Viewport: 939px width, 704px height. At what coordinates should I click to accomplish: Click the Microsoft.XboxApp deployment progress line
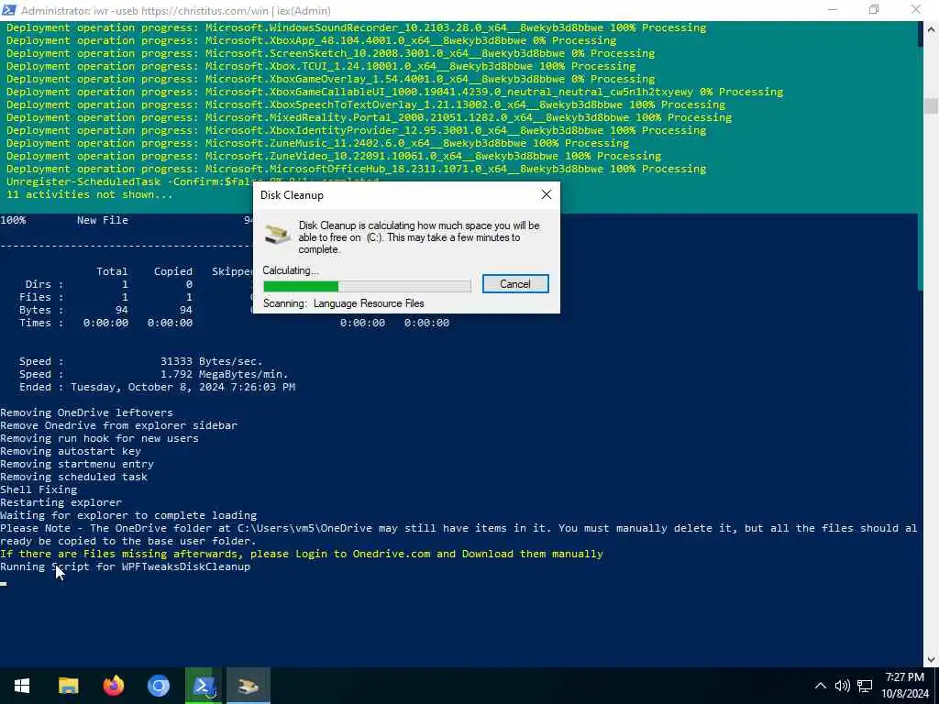pyautogui.click(x=312, y=40)
